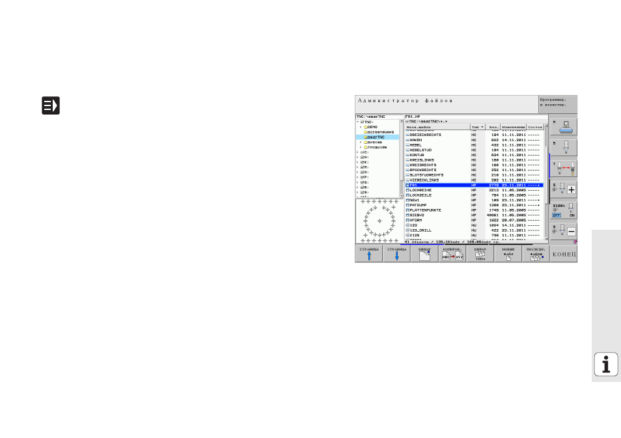Select file SLOTSTUDRECHTS
The width and height of the screenshot is (621, 438).
(x=474, y=175)
